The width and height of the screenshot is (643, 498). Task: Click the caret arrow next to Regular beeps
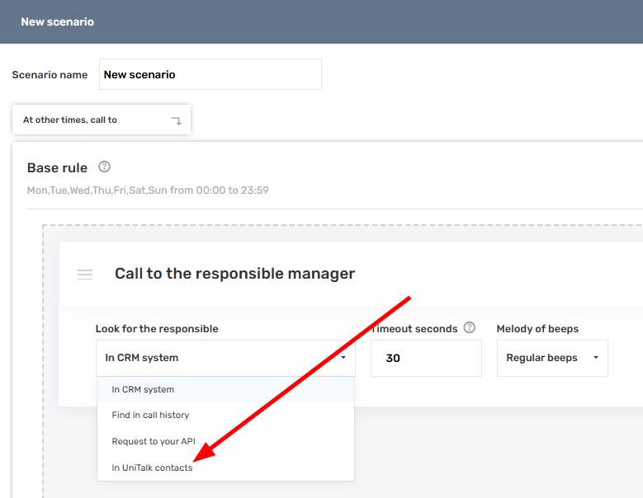(x=596, y=358)
